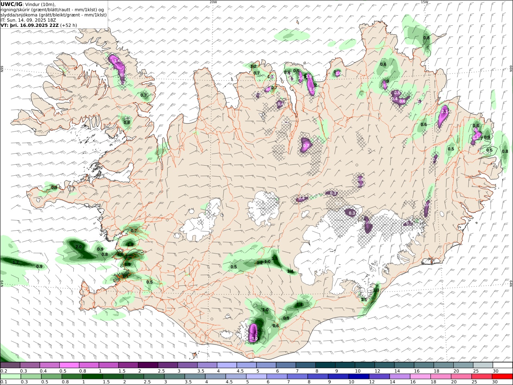The image size is (513, 385).
Task: Select the 12–14 swatch in the rain legend
Action: [x=379, y=377]
